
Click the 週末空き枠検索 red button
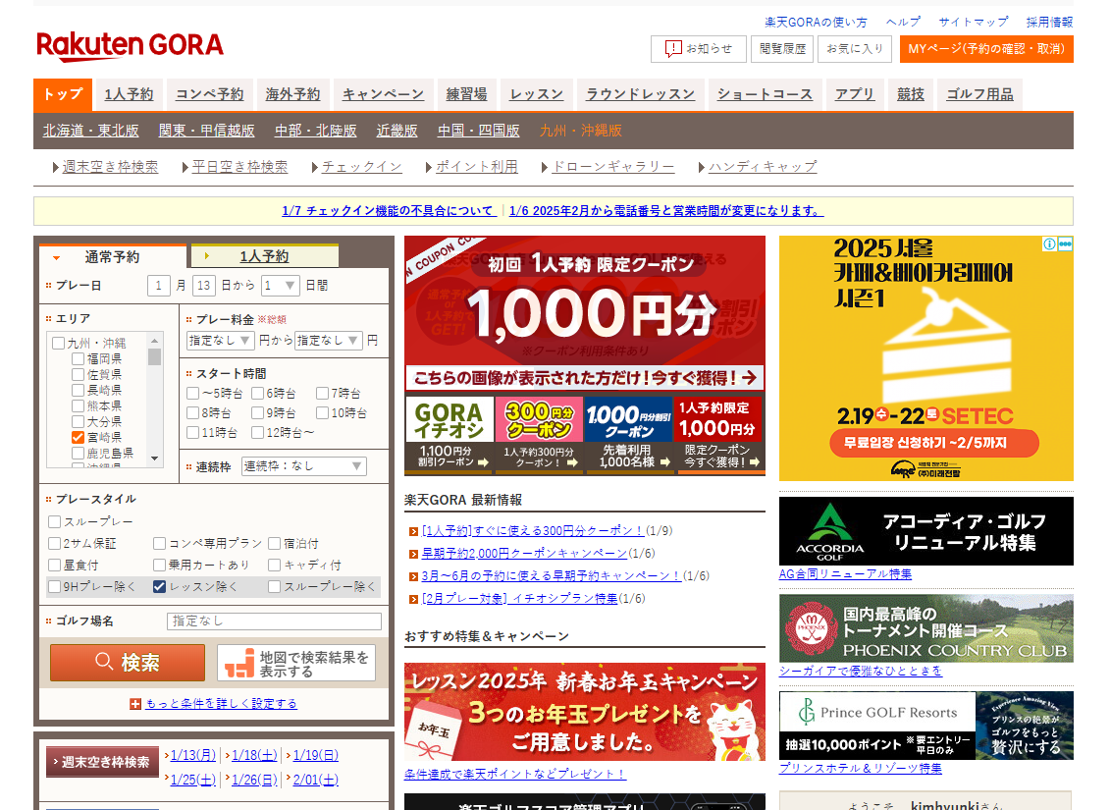[103, 762]
